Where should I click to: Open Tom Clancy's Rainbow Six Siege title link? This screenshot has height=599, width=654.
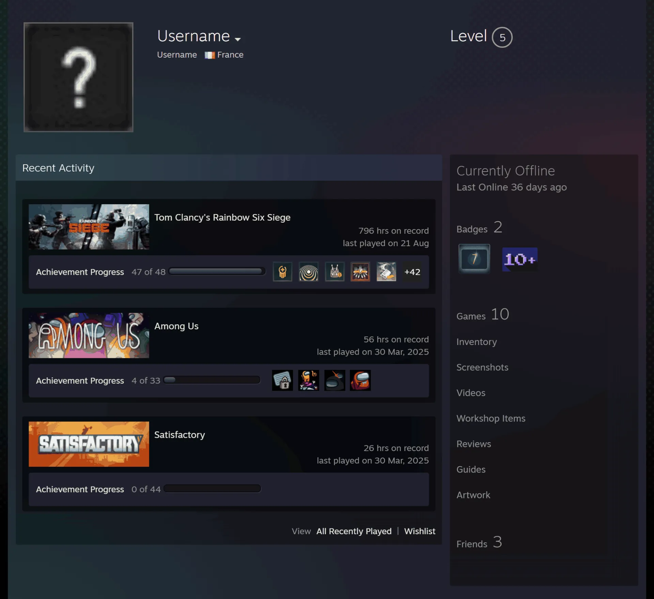[x=222, y=218]
